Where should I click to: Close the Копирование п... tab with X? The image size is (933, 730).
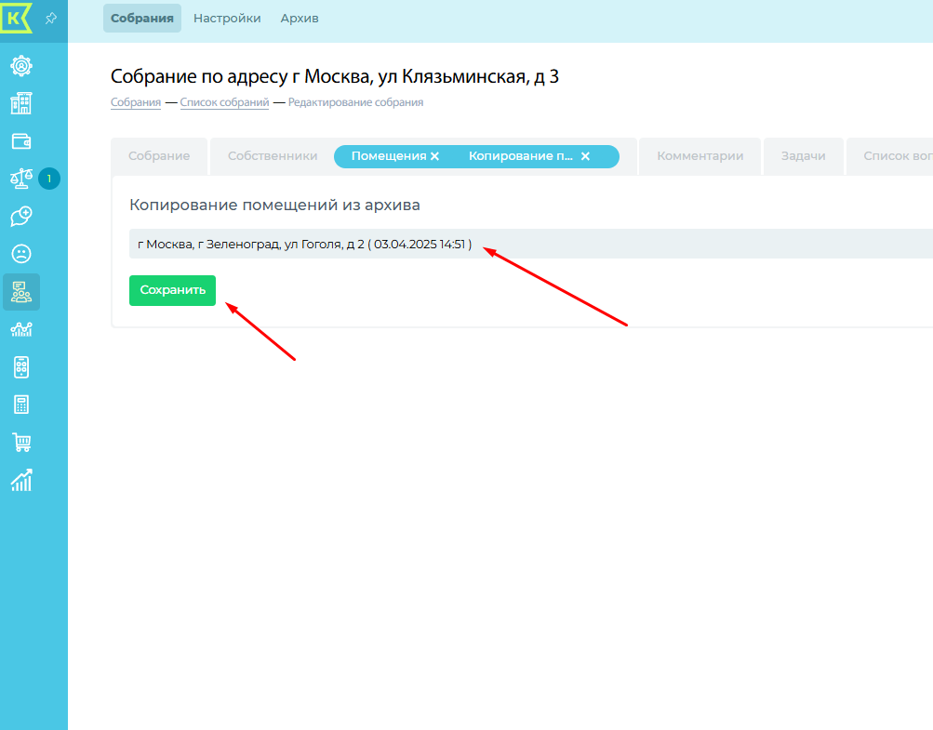(585, 156)
